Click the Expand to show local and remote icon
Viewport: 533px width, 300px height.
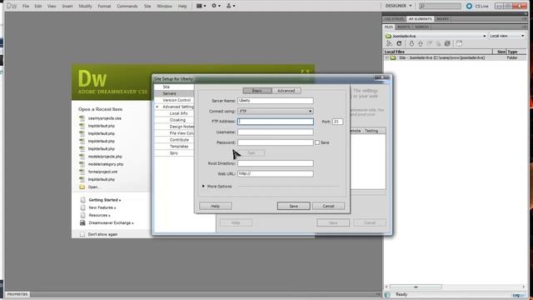459,43
